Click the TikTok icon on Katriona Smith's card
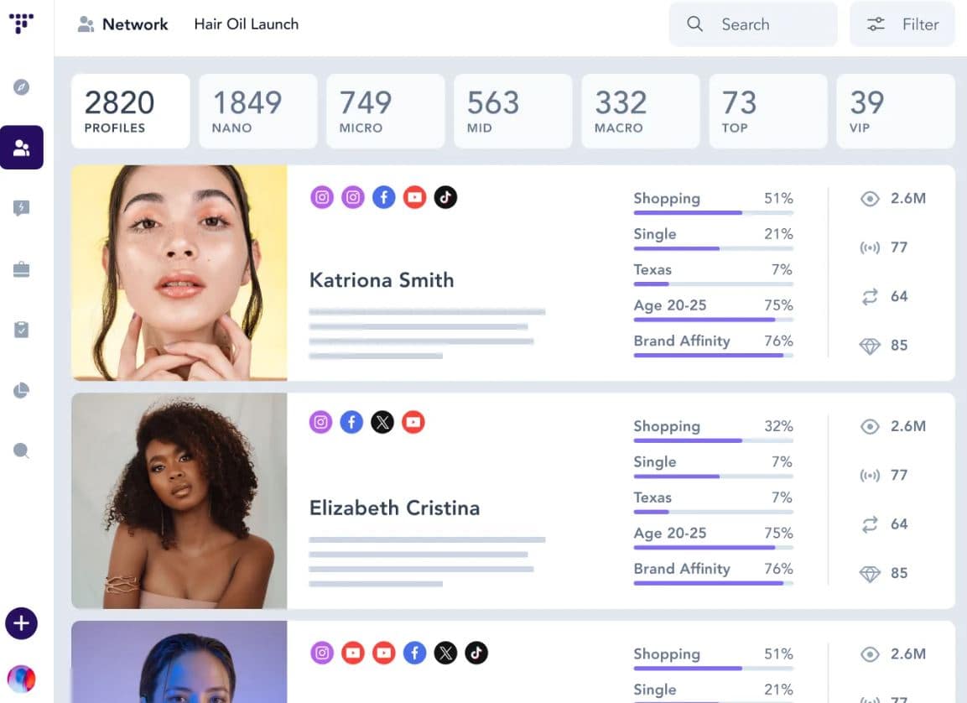 pos(445,197)
